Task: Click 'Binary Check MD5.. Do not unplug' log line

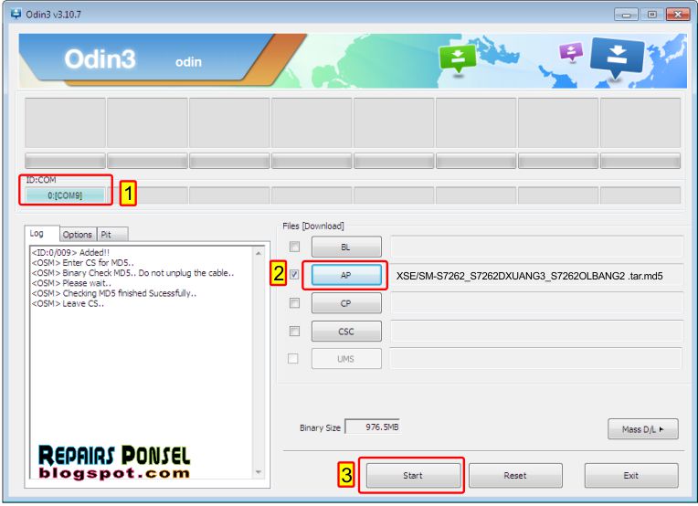Action: (x=132, y=273)
